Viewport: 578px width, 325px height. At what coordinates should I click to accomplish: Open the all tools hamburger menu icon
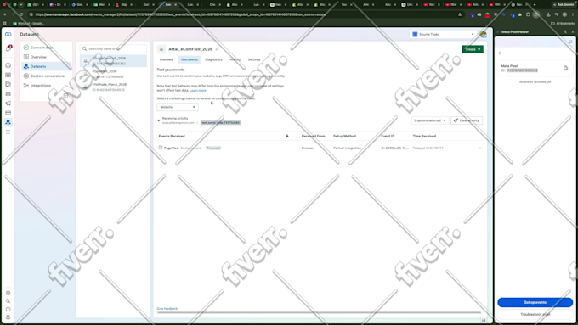[x=8, y=132]
